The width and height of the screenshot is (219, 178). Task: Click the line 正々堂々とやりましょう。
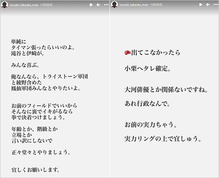[x=41, y=152]
